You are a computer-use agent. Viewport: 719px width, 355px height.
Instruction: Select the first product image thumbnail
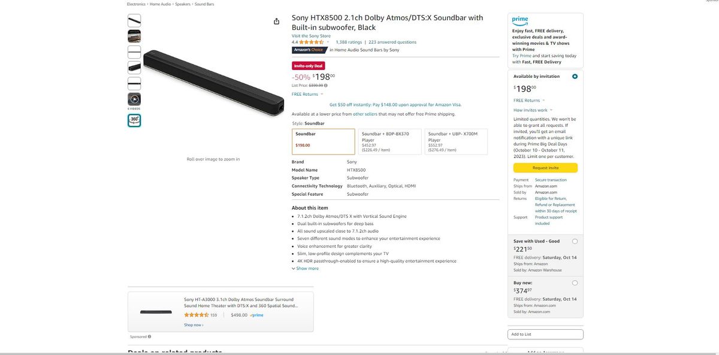tap(133, 19)
